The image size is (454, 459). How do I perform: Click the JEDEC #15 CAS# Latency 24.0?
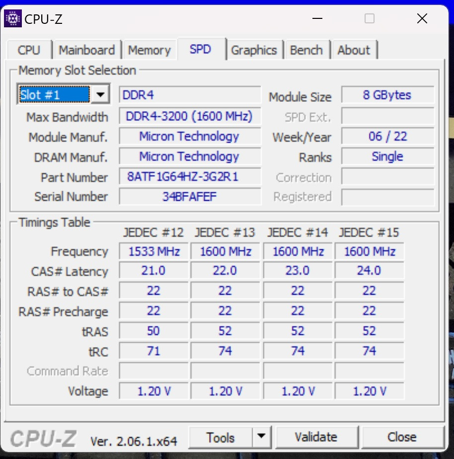[369, 270]
